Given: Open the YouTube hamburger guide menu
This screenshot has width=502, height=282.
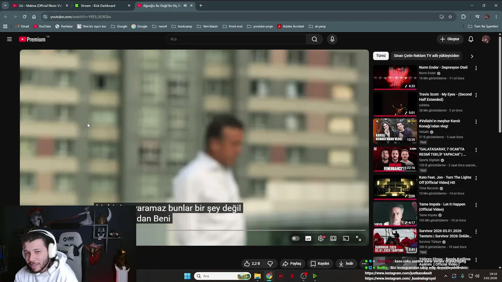Looking at the screenshot, I should click(9, 39).
